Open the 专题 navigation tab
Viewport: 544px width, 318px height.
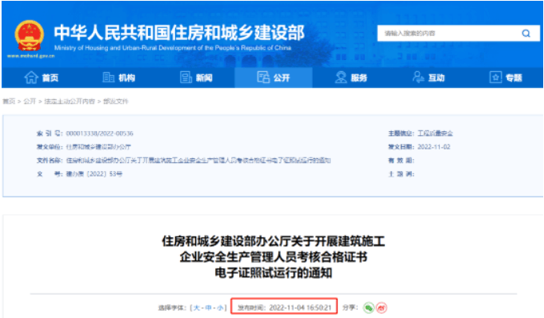coord(506,78)
